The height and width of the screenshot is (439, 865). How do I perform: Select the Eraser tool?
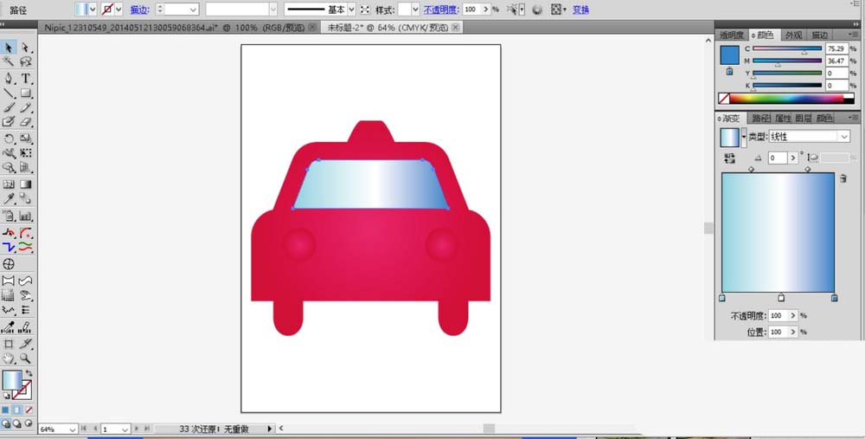[x=25, y=122]
